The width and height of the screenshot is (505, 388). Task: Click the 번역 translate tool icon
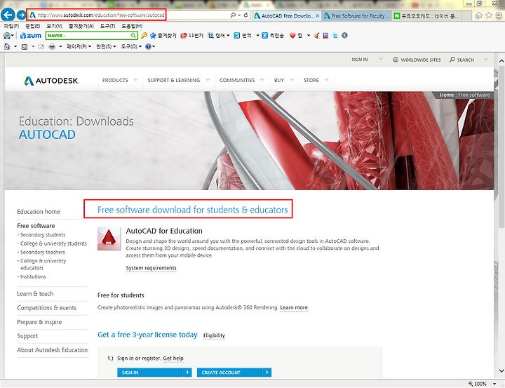point(237,36)
